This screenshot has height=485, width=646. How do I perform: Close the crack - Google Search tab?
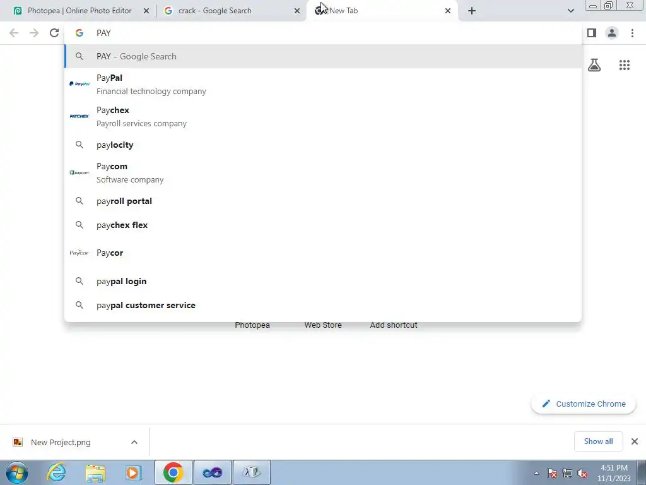click(297, 11)
